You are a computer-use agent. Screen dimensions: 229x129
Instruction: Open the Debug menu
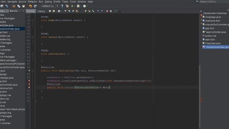pyautogui.click(x=48, y=1)
